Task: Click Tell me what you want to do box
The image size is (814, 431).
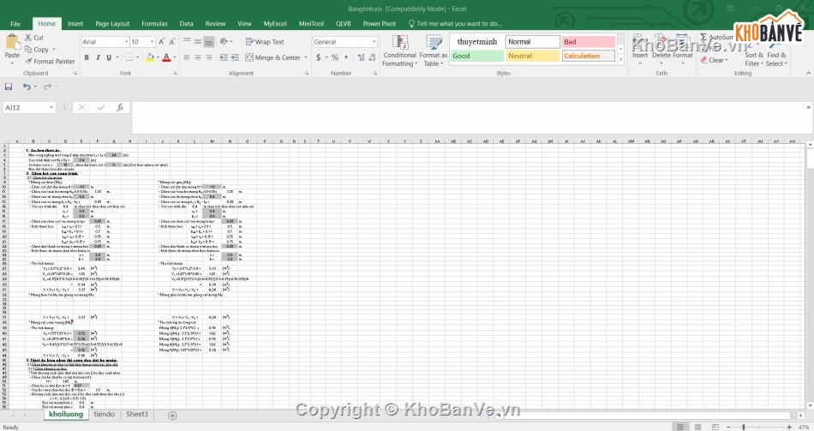Action: (x=455, y=23)
